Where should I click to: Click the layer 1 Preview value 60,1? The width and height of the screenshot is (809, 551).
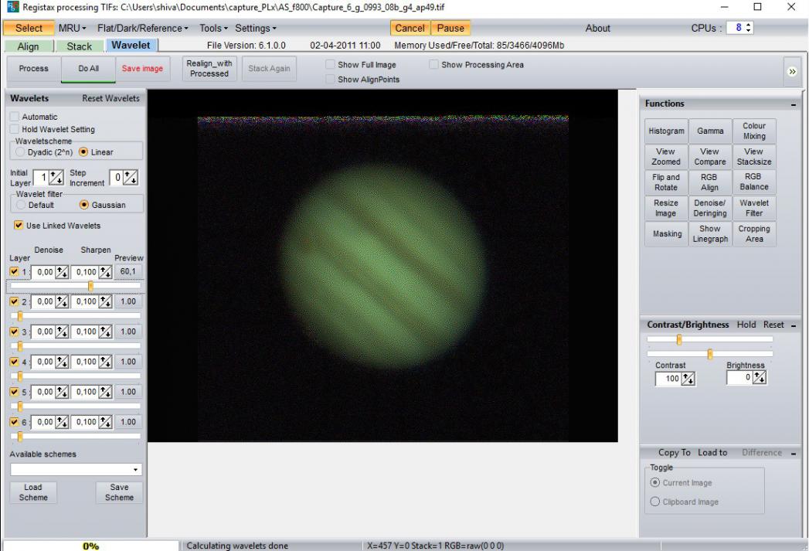(128, 271)
